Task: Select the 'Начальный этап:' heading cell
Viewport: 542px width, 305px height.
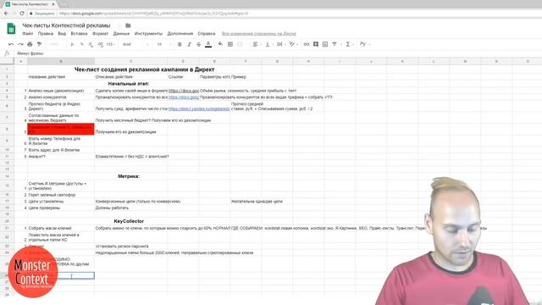Action: pyautogui.click(x=129, y=84)
